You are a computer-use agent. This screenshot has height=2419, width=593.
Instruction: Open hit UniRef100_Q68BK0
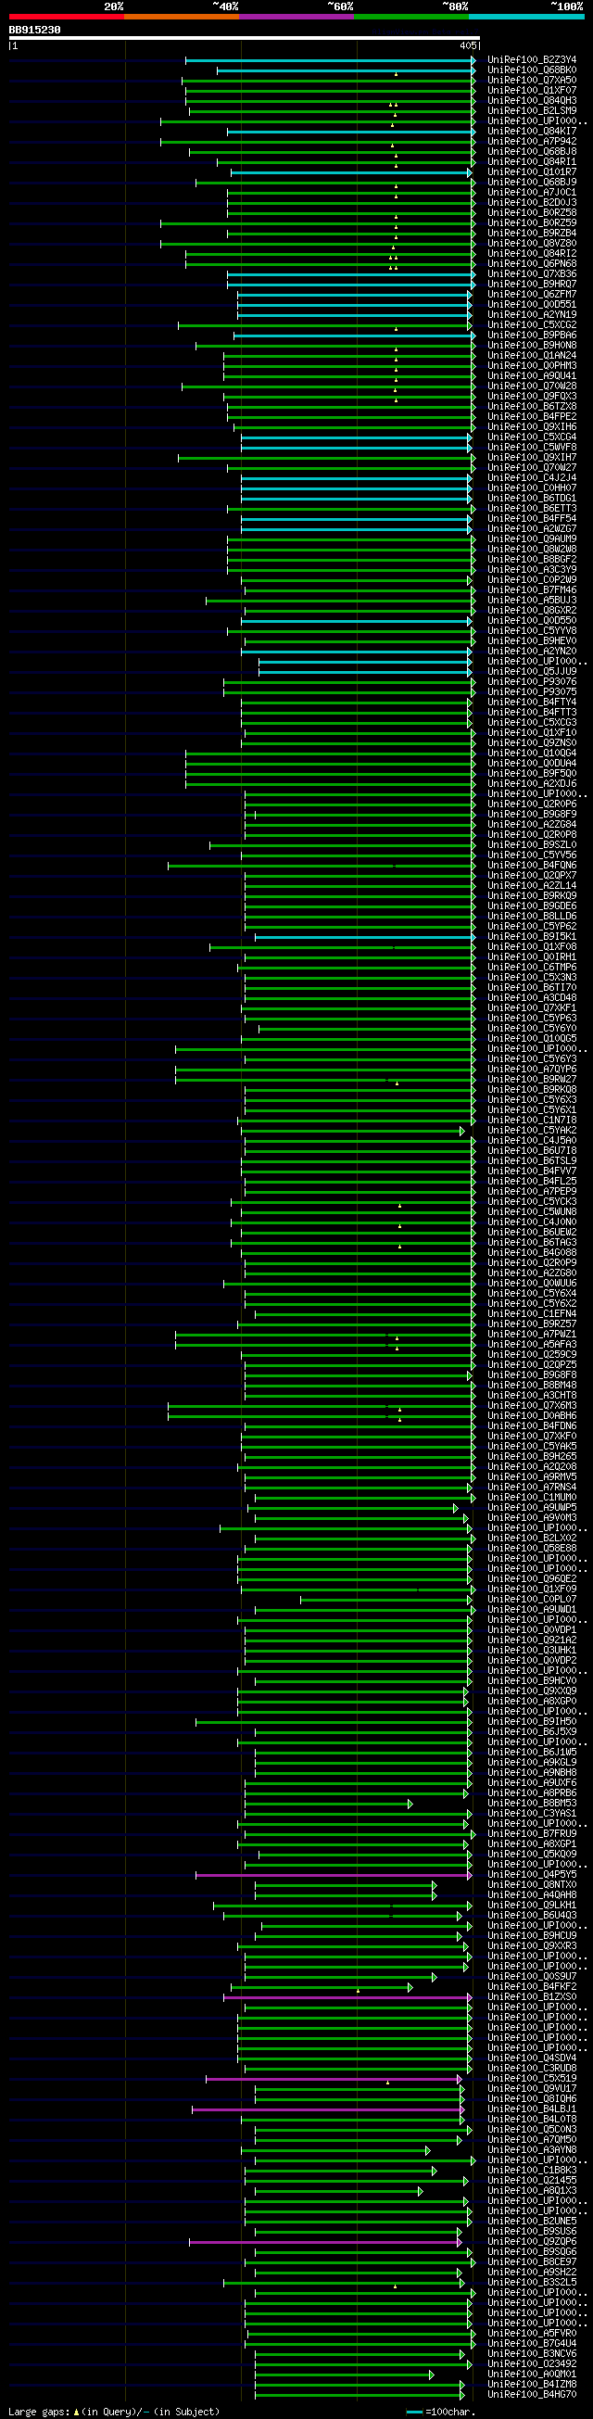point(532,70)
